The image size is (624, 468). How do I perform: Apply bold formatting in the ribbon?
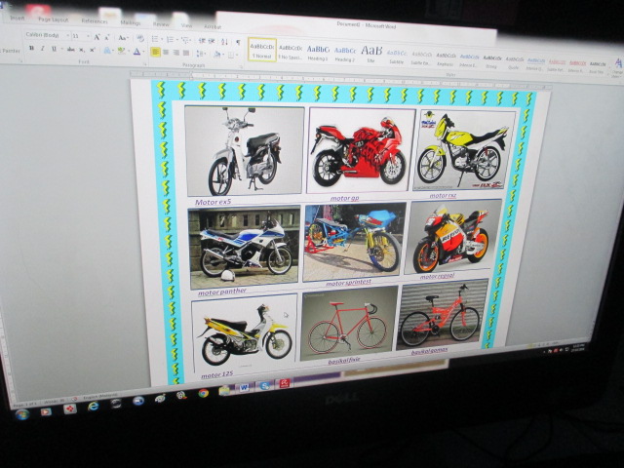[x=31, y=48]
